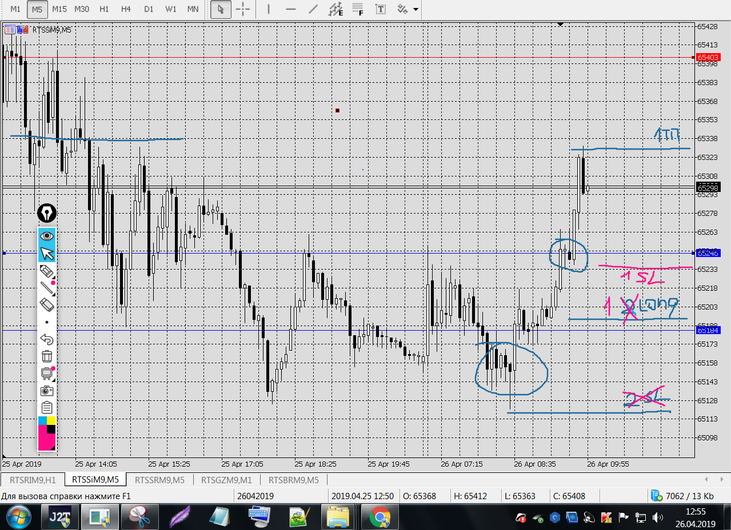Choose the highlighter marker tool

[47, 271]
